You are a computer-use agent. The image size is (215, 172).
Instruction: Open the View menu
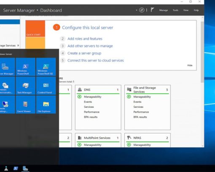(185, 10)
